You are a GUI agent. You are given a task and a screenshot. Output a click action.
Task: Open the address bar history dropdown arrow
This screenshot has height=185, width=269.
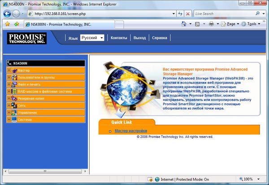point(174,14)
